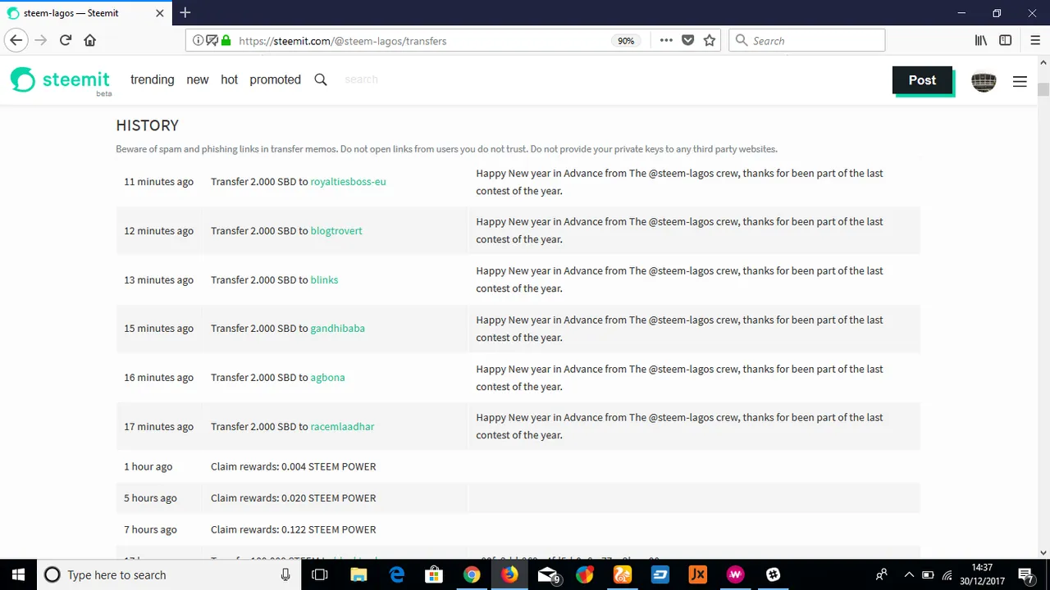Open the blogtrovert profile link

[x=336, y=231]
